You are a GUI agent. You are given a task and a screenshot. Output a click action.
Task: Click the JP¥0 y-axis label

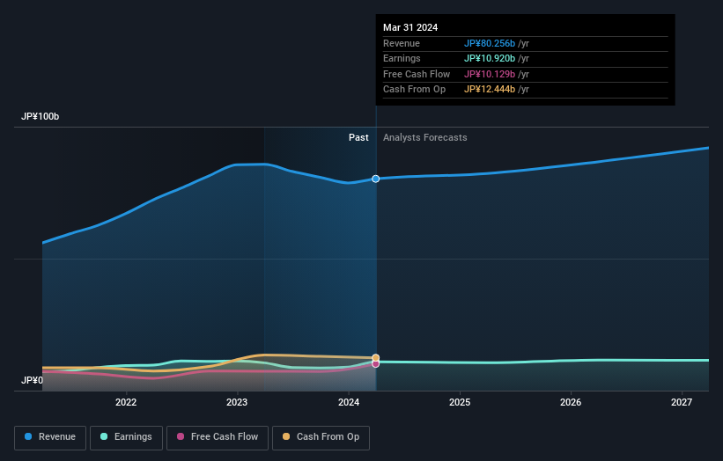pyautogui.click(x=32, y=380)
